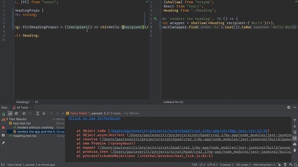
Task: Rerun the tests with the green run icon
Action: coord(3,114)
